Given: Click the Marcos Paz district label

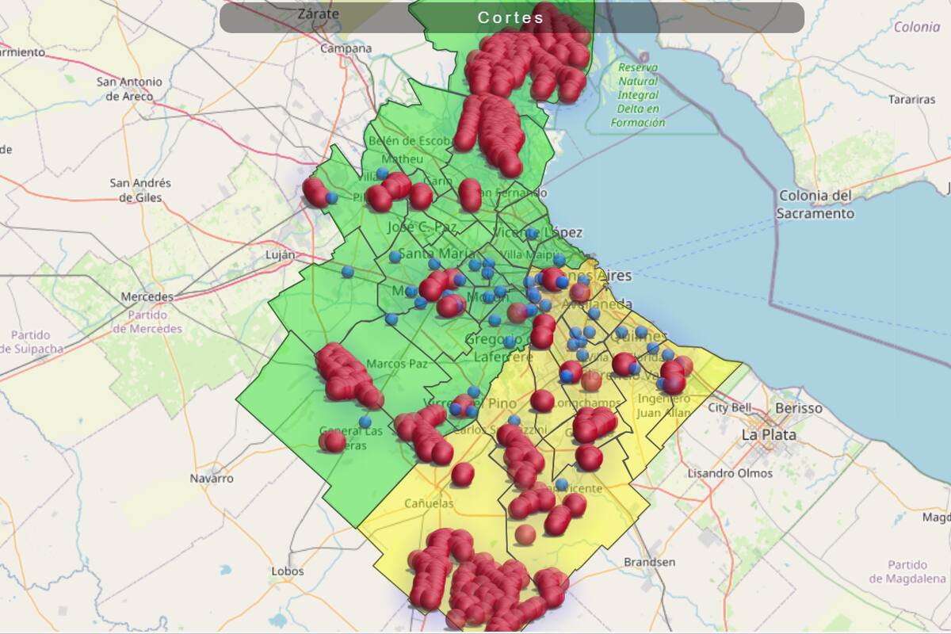Looking at the screenshot, I should [x=397, y=364].
